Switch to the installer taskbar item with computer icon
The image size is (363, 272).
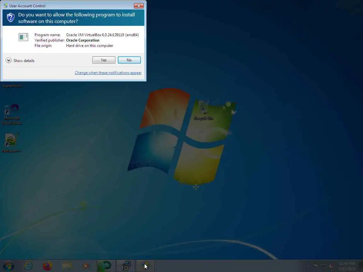pyautogui.click(x=126, y=266)
